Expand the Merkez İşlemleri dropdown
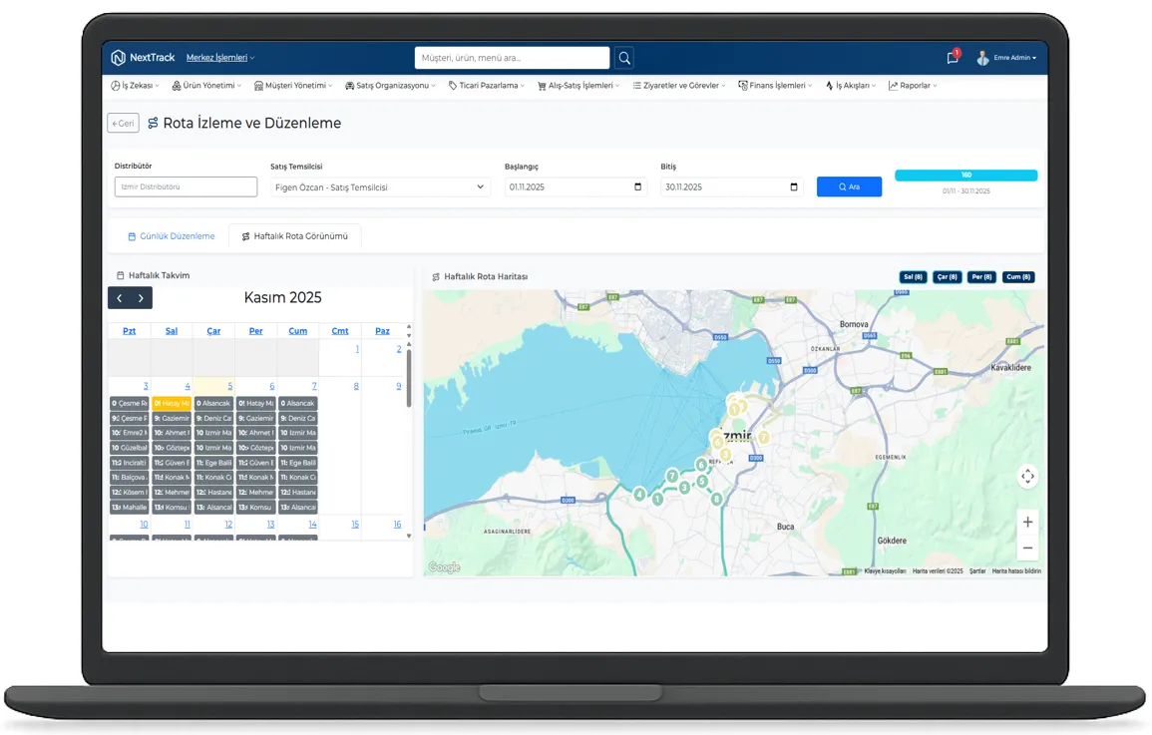Screen dimensions: 1152x735 (220, 58)
